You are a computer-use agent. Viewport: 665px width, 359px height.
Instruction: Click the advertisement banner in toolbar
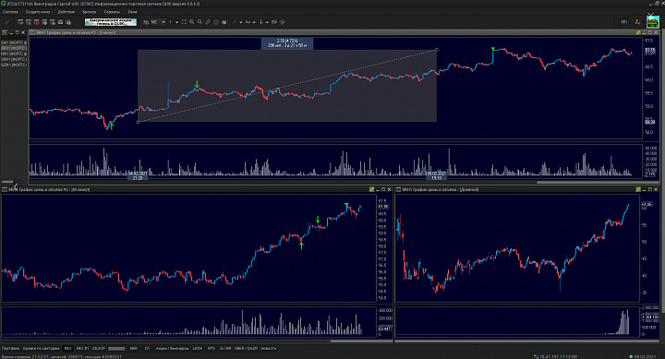click(111, 21)
